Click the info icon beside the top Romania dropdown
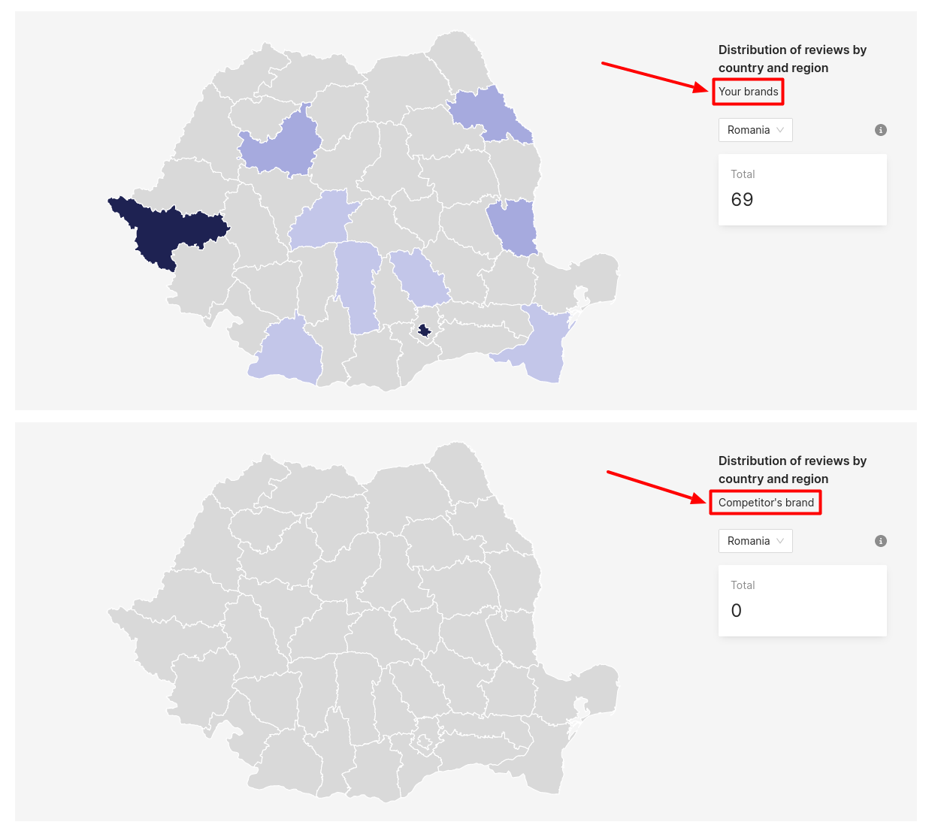 [x=881, y=130]
